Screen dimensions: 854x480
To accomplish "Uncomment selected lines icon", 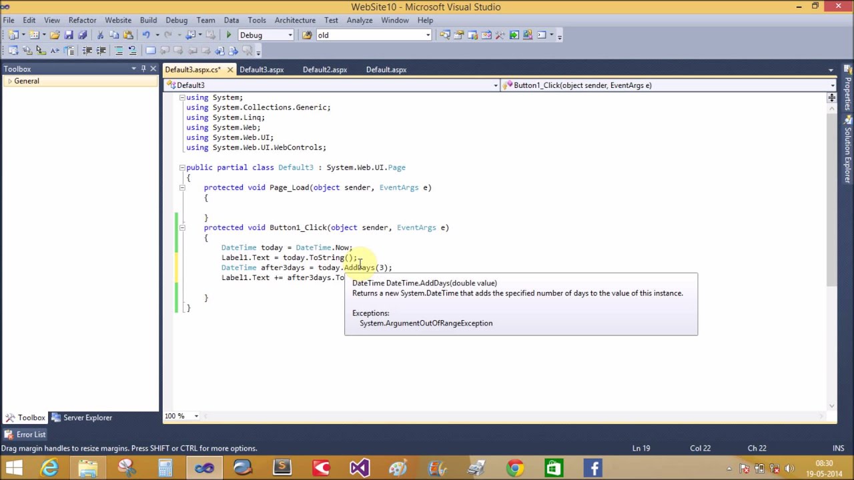I will click(x=132, y=51).
